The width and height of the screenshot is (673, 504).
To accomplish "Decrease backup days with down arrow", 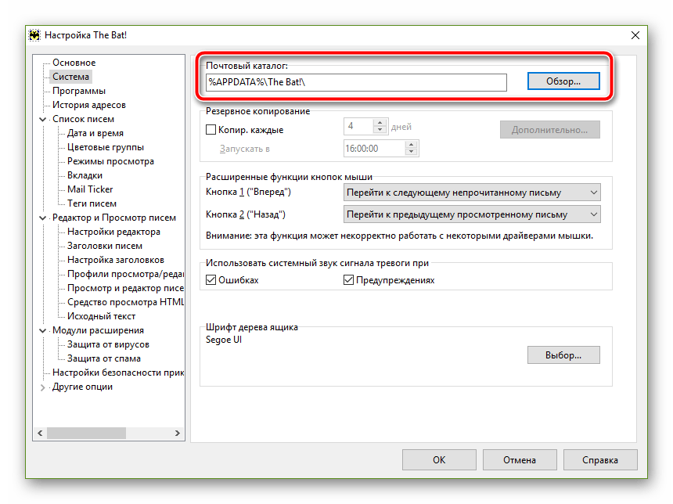I will click(x=380, y=130).
